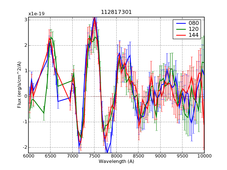Click the y-axis tick label -2

click(x=25, y=147)
